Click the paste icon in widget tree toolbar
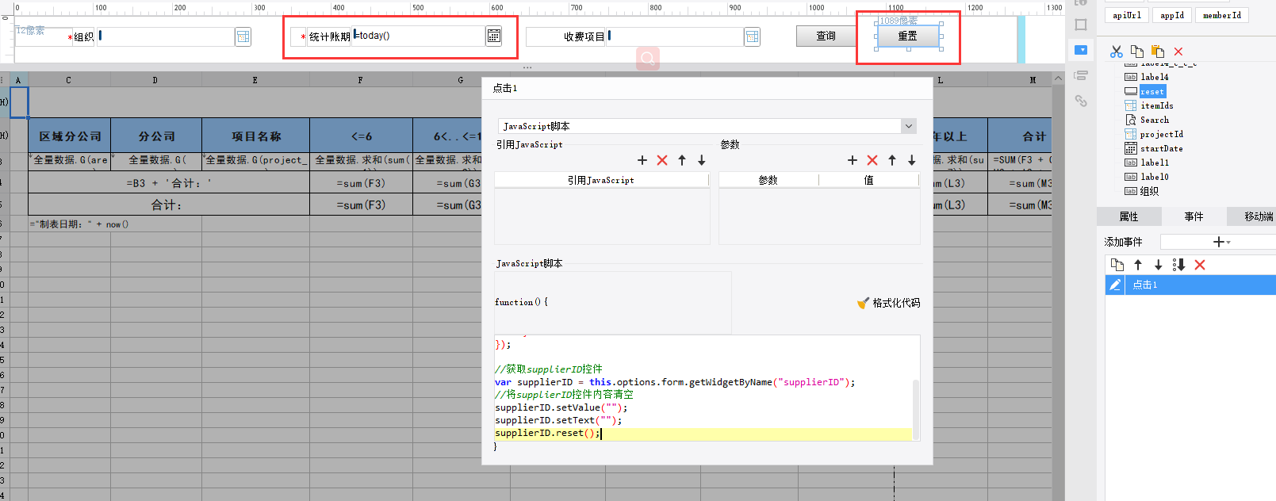1276x501 pixels. [x=1158, y=52]
